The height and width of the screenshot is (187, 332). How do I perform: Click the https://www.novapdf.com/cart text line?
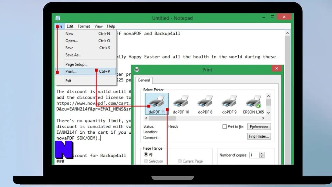pos(94,103)
